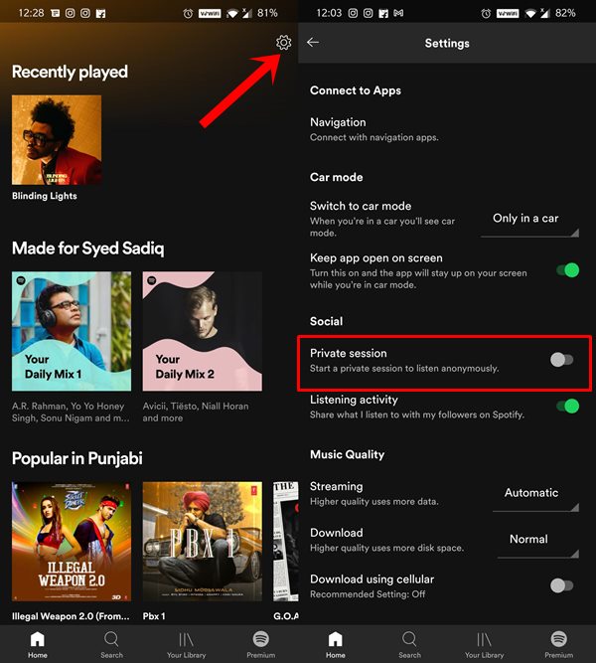Tap Streaming setting label
This screenshot has width=596, height=663.
click(336, 486)
